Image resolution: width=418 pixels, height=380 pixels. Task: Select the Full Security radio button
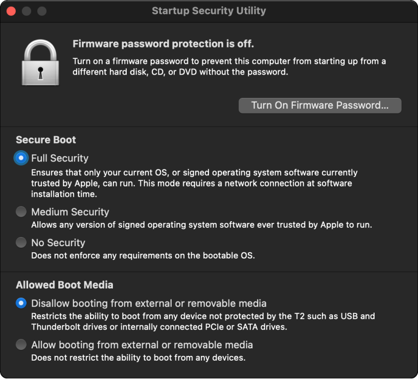tap(19, 158)
